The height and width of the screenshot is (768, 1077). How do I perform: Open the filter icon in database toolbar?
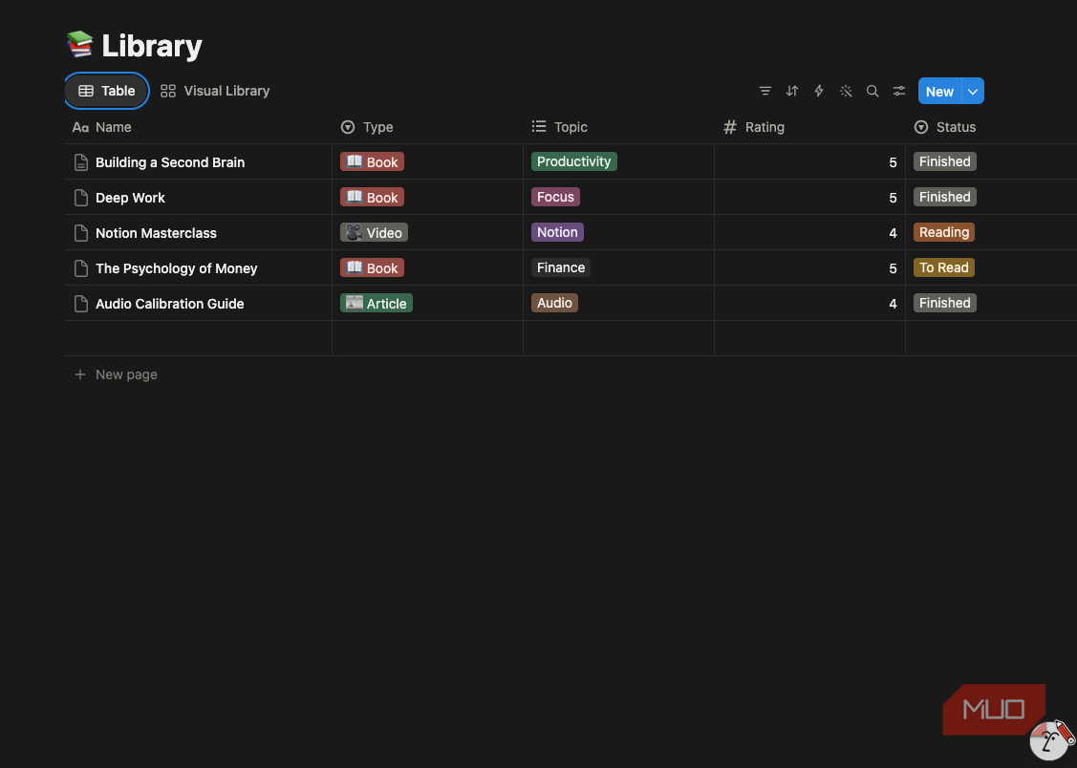[765, 91]
